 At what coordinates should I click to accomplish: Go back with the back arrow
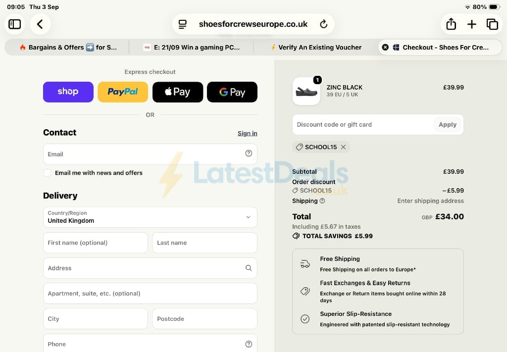[x=40, y=24]
